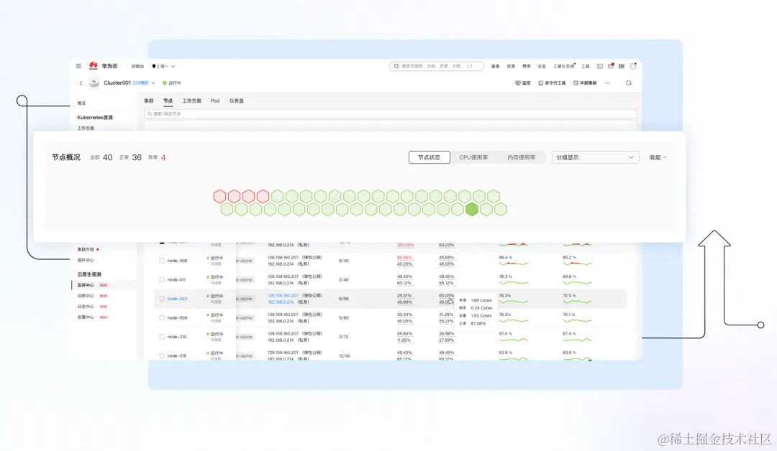Open the cloud shell icon in top bar
The height and width of the screenshot is (451, 777).
coord(599,66)
